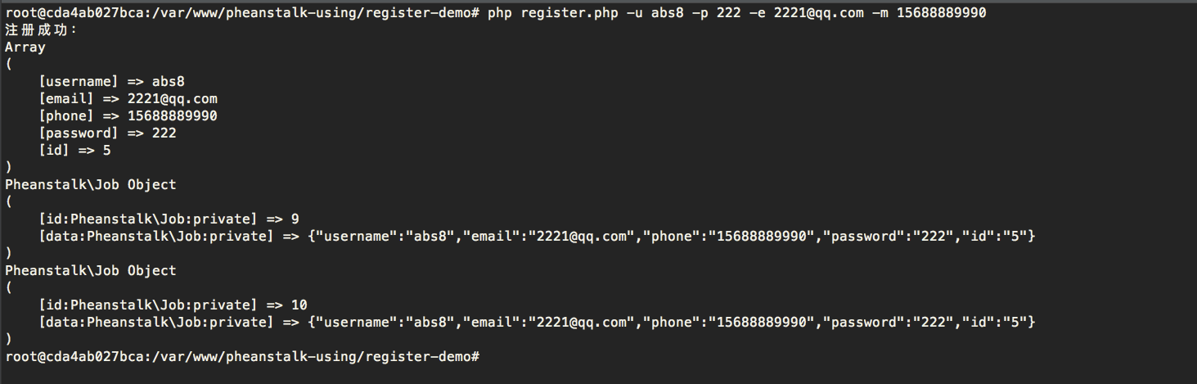Click the JSON data of job 9
The height and width of the screenshot is (384, 1197).
pos(672,237)
